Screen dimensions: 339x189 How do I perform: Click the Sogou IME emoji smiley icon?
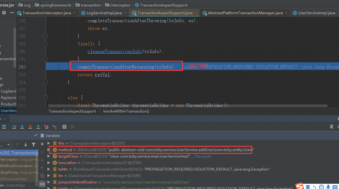(321, 187)
